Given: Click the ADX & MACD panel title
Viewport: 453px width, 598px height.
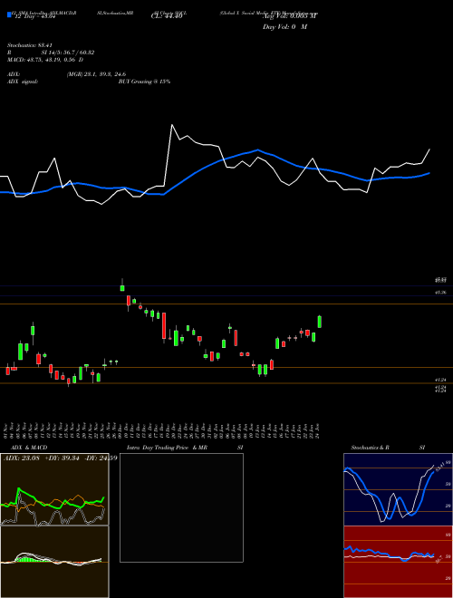Looking at the screenshot, I should (29, 448).
